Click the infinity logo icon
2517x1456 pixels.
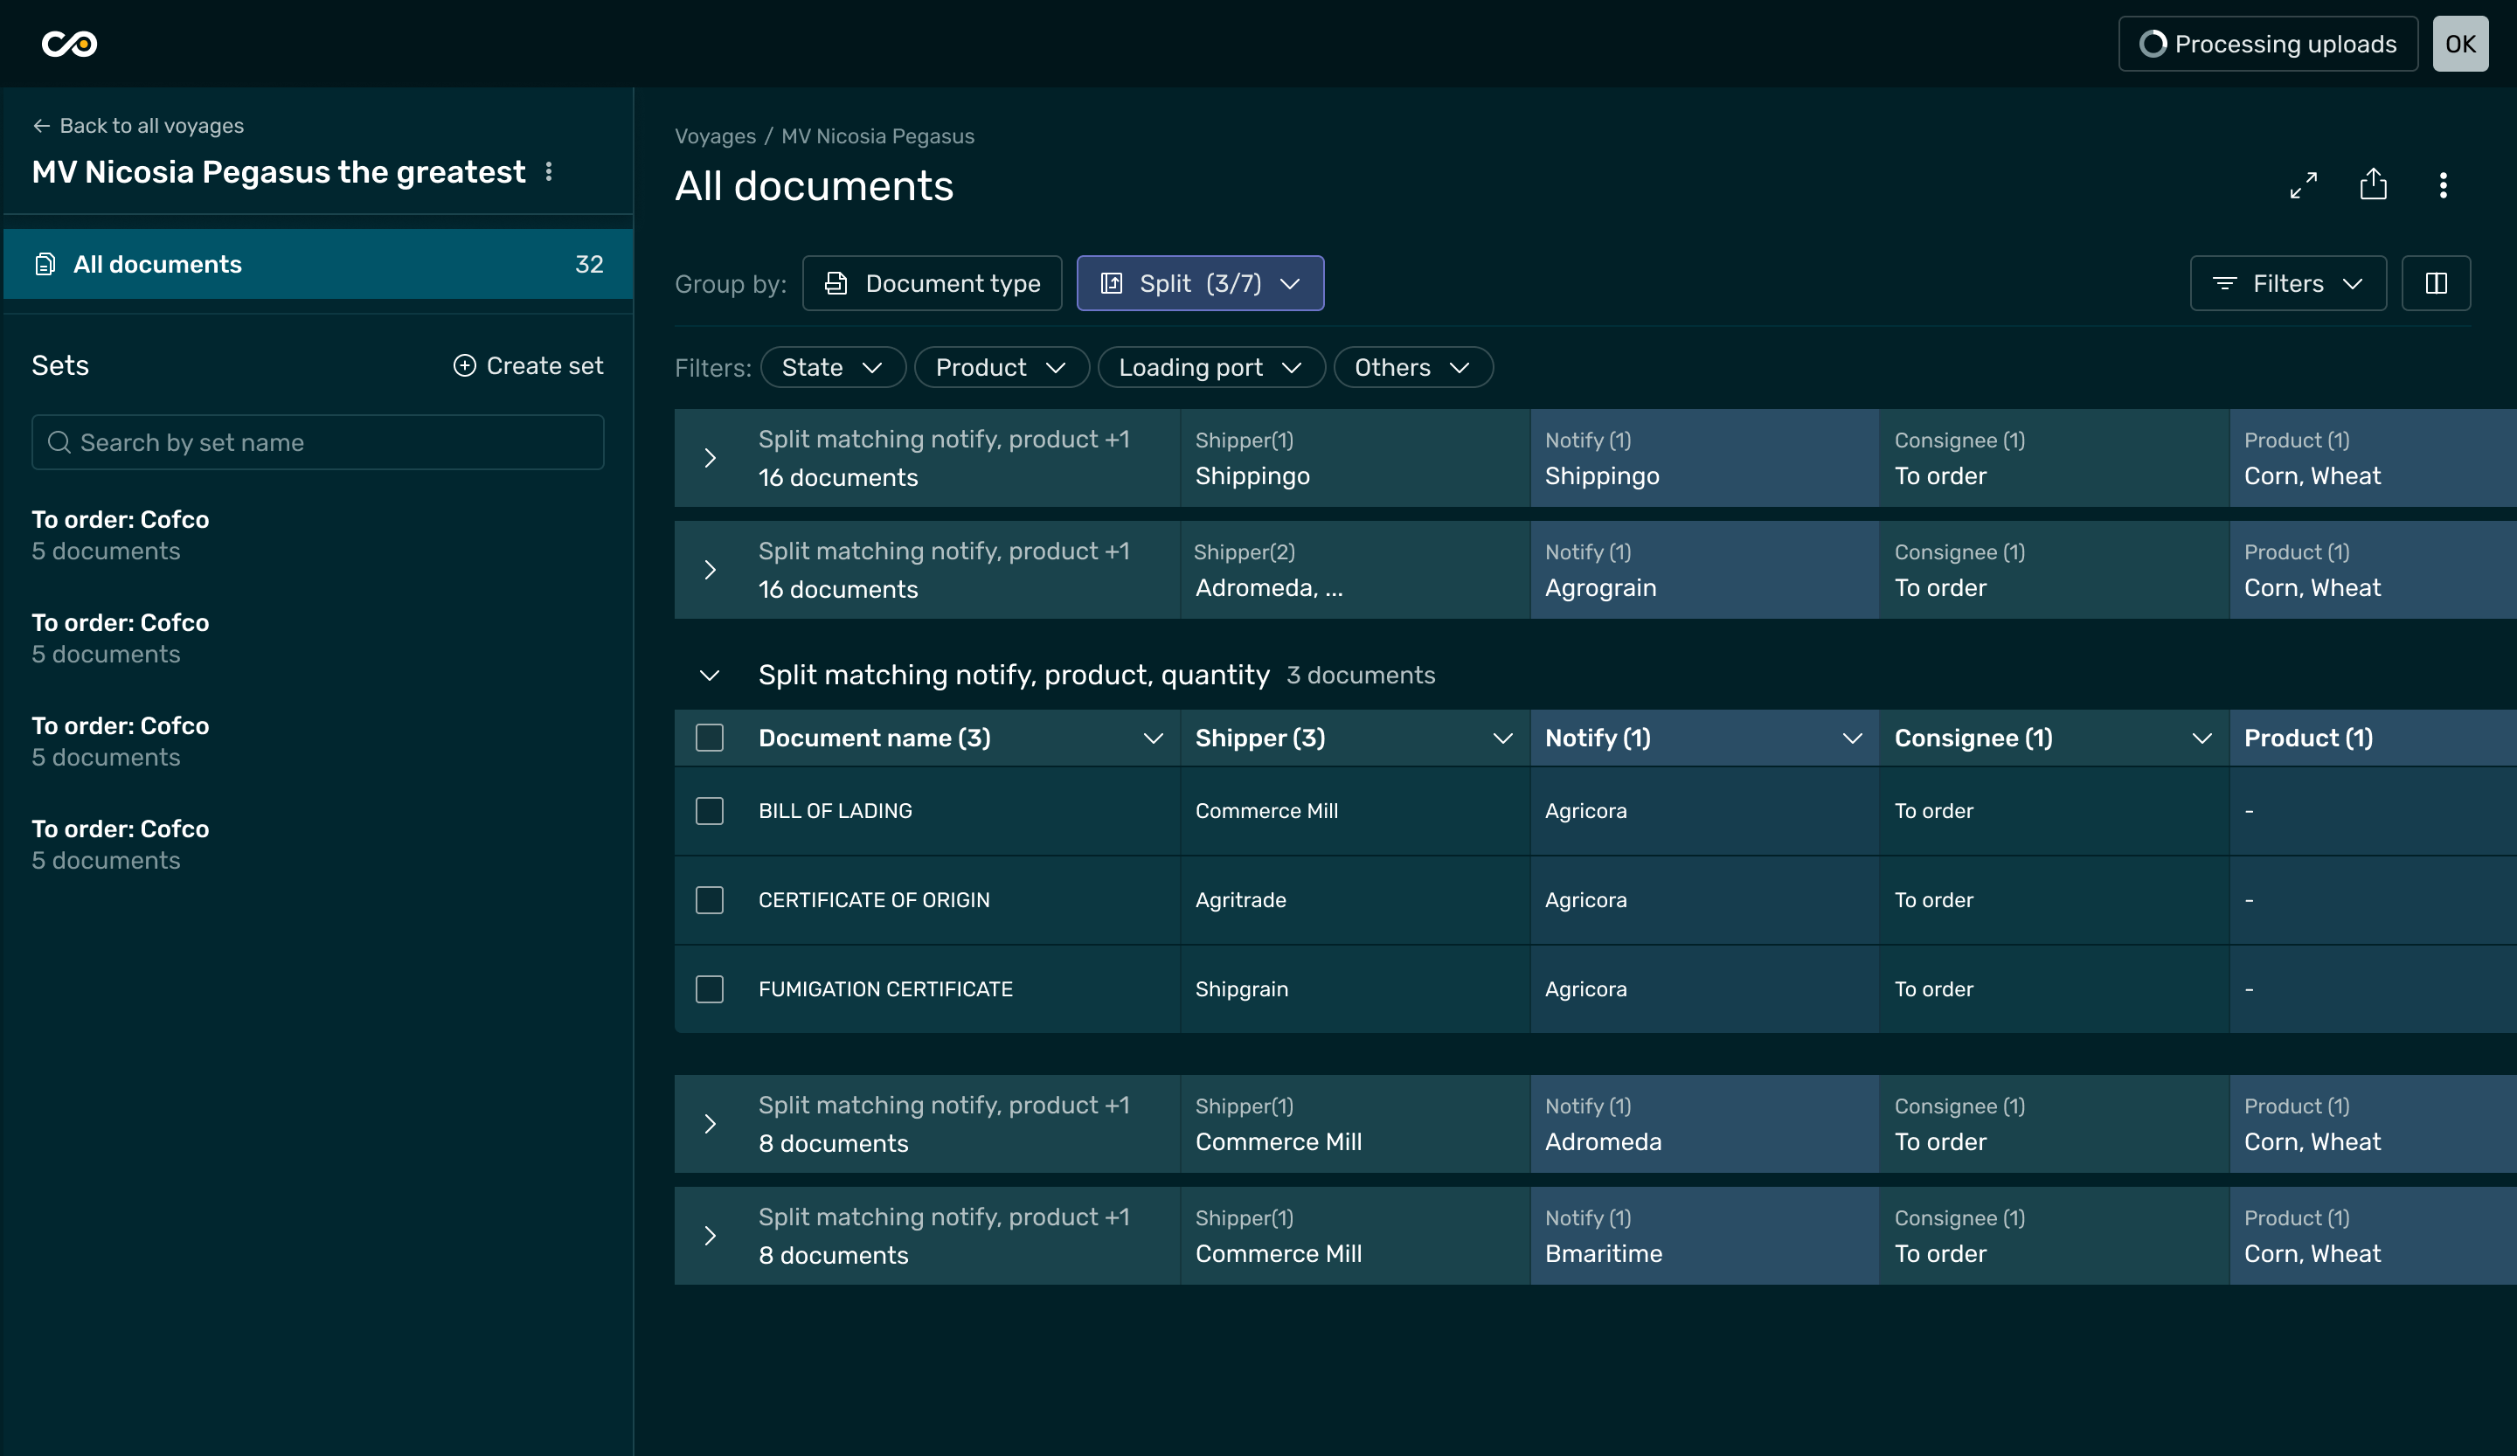pos(69,44)
